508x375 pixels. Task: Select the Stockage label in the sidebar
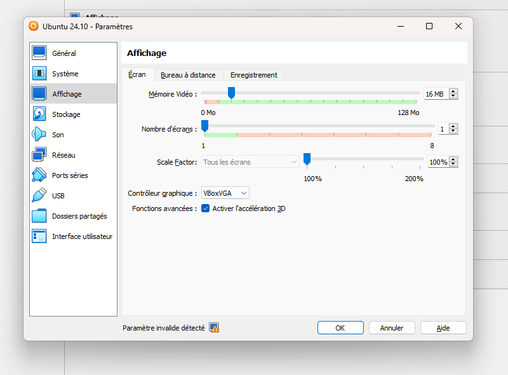click(x=66, y=114)
